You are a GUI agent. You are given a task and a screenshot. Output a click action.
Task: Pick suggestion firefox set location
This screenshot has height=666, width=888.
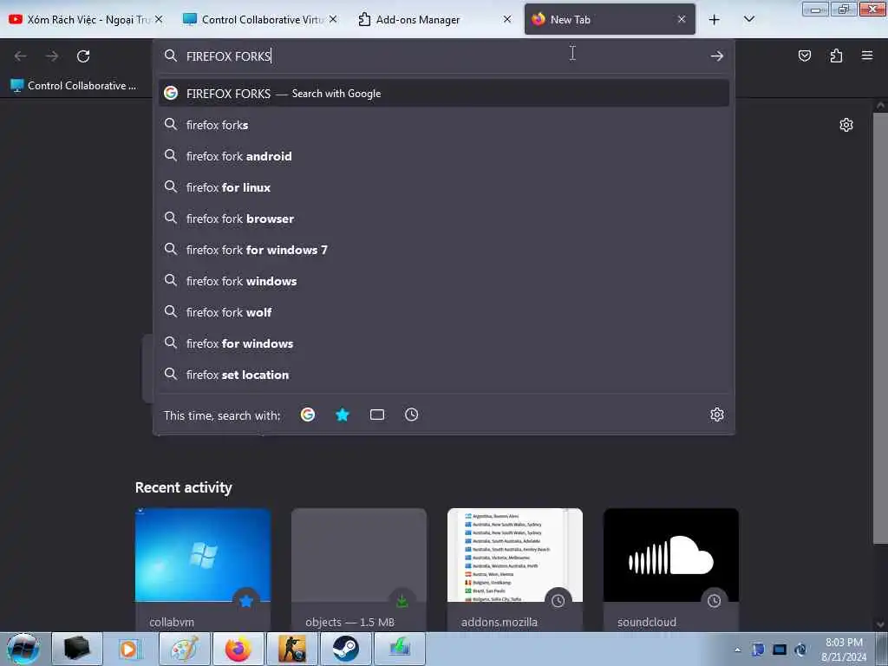[x=444, y=375]
